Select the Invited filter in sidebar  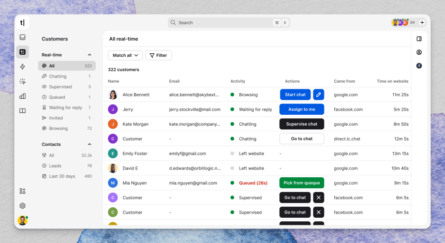pyautogui.click(x=67, y=118)
